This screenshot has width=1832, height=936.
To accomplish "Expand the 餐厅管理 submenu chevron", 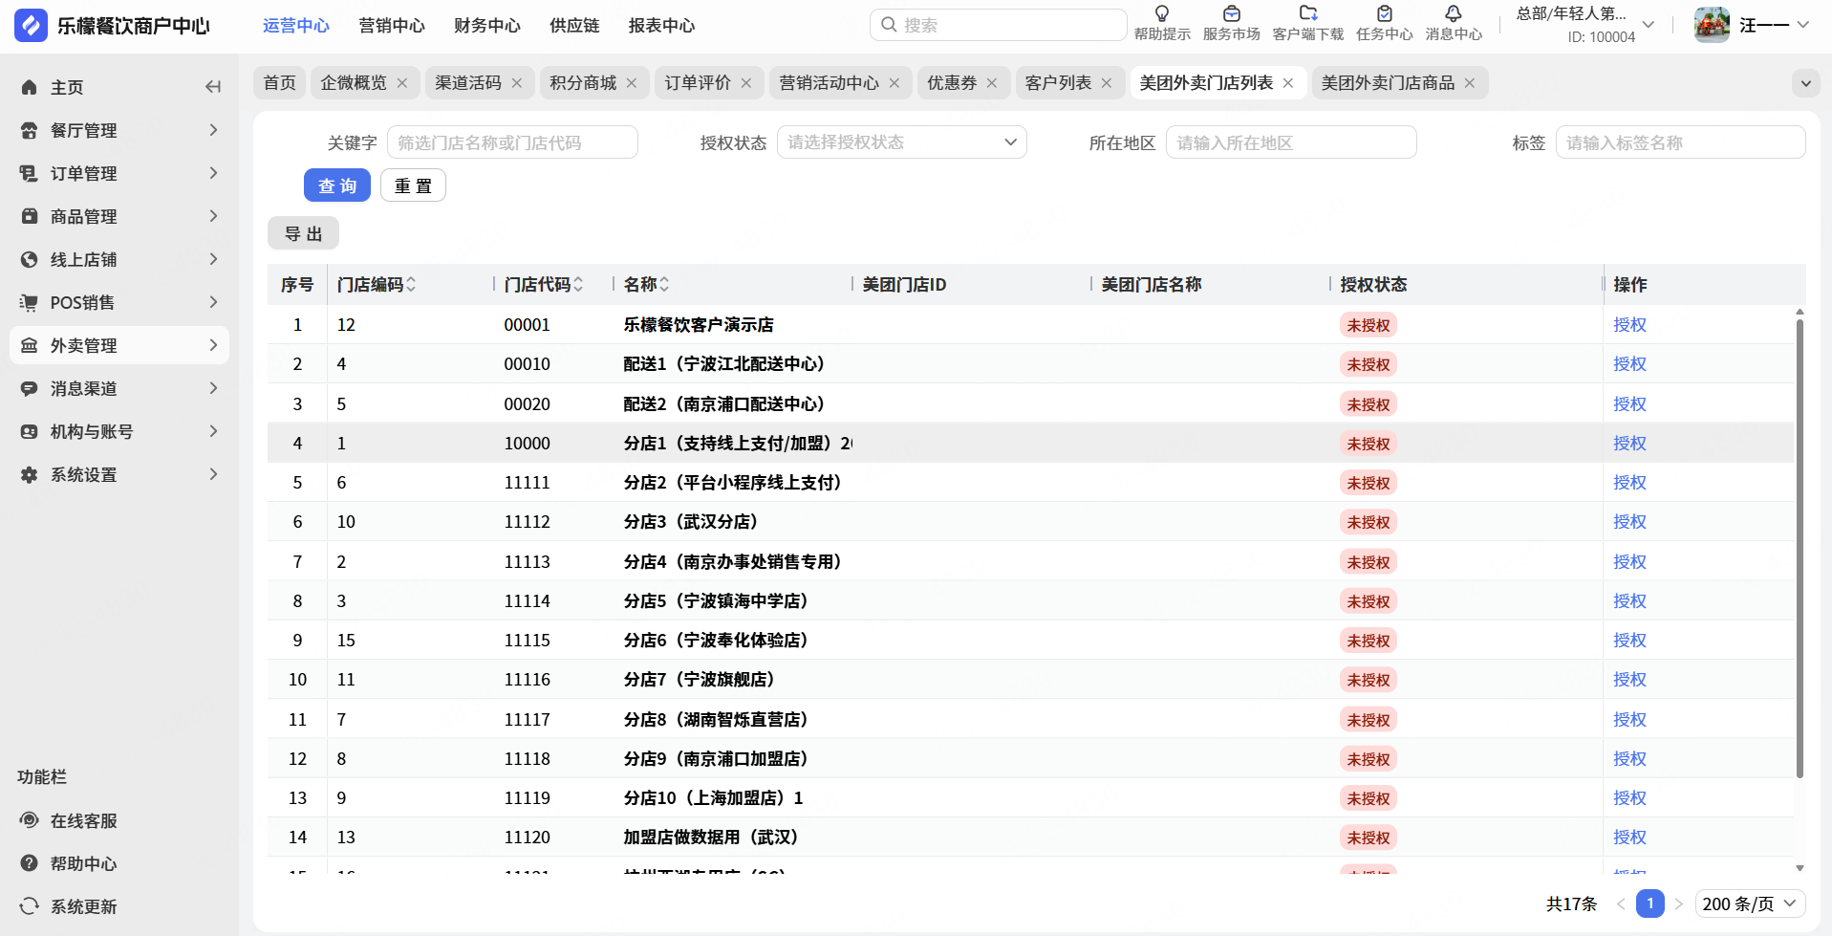I will click(x=213, y=130).
